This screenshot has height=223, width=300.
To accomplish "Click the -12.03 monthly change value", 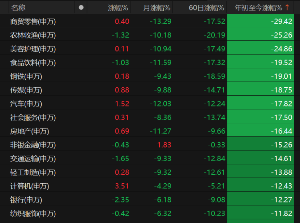I will point(160,104).
